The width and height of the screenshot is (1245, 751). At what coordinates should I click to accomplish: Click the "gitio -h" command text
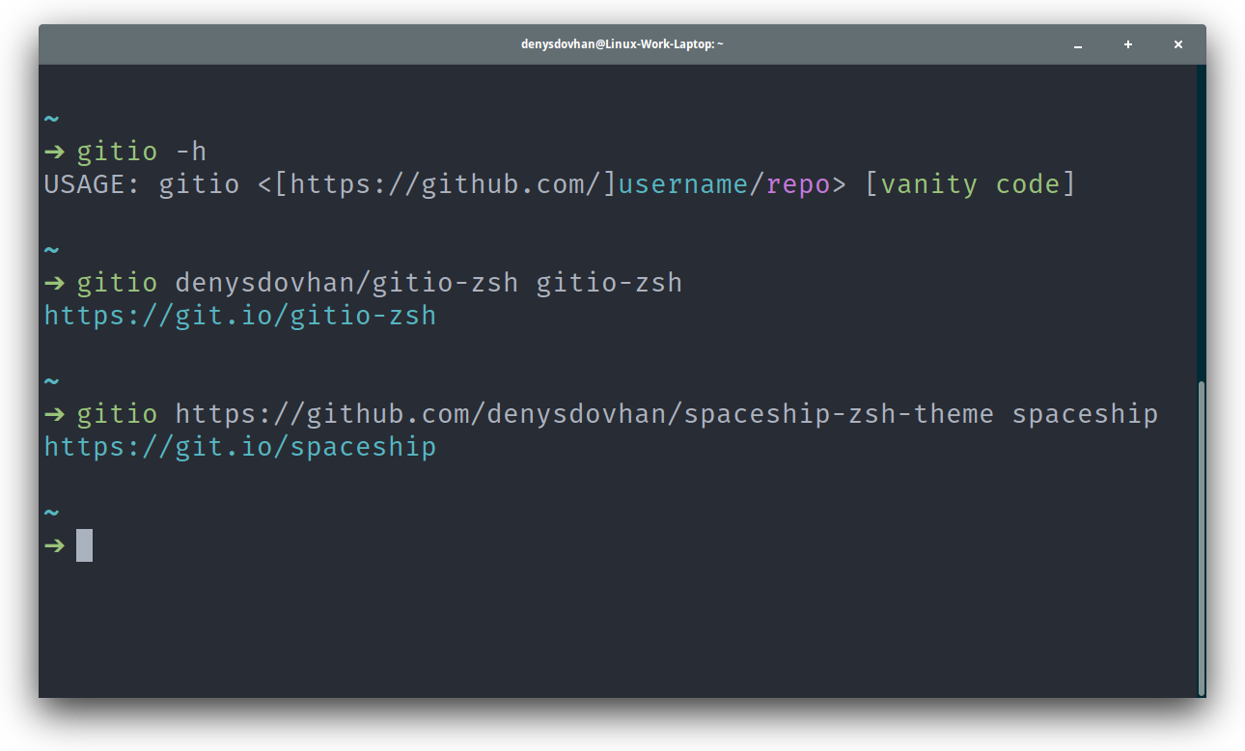[142, 152]
